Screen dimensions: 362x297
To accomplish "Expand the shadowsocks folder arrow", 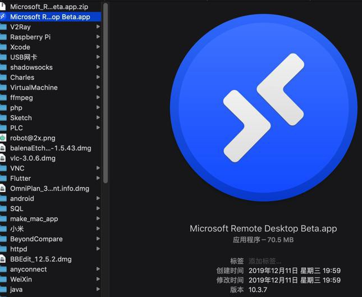I will (x=98, y=67).
